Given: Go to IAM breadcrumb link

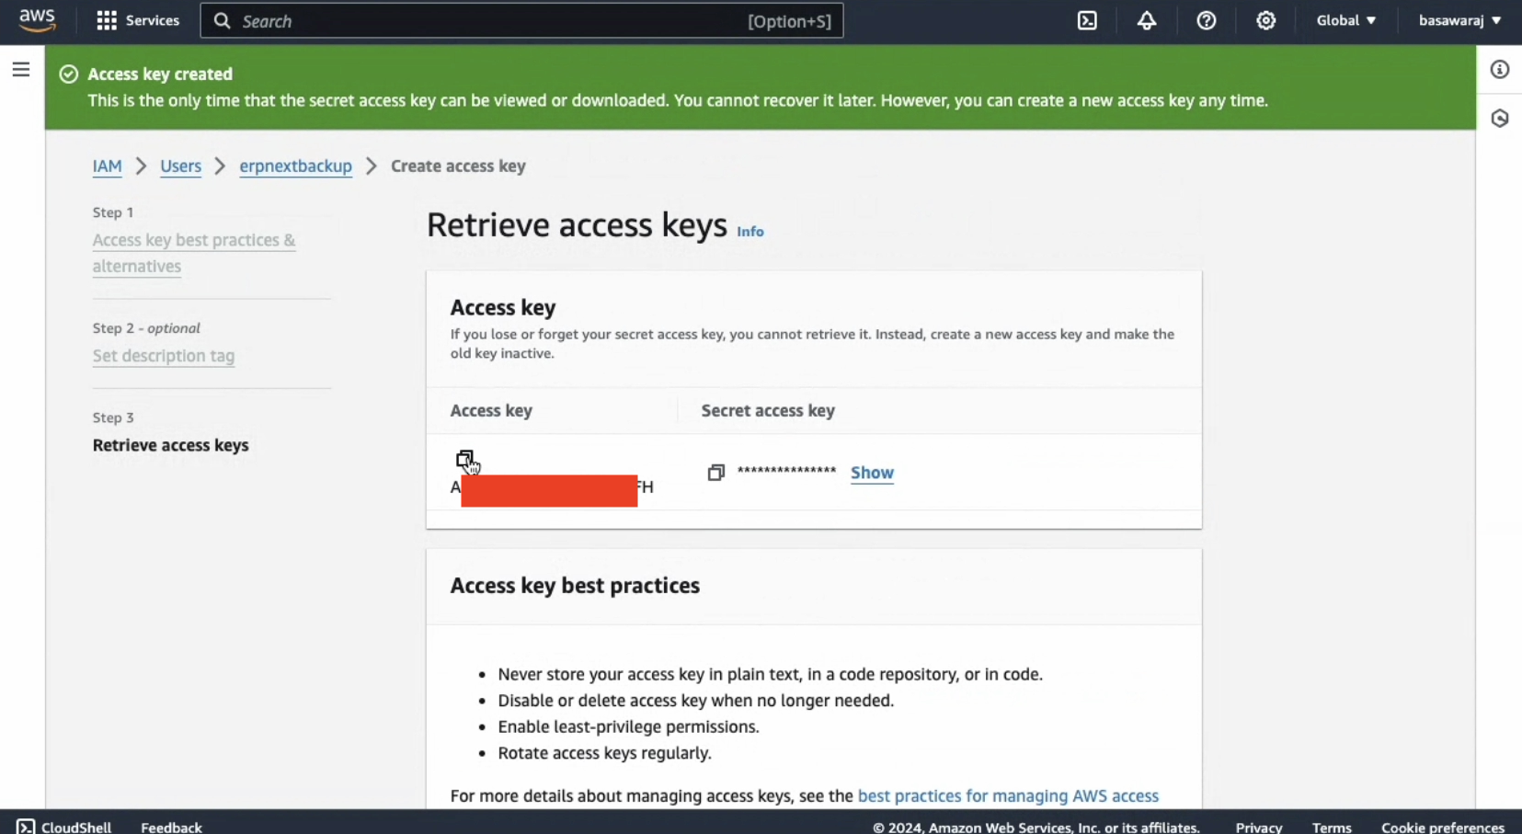Looking at the screenshot, I should pyautogui.click(x=107, y=166).
